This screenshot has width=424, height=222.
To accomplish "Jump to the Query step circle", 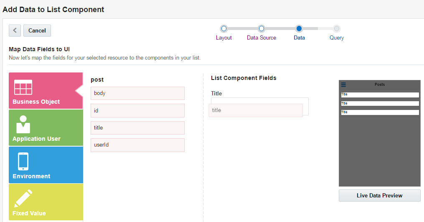I will point(337,29).
